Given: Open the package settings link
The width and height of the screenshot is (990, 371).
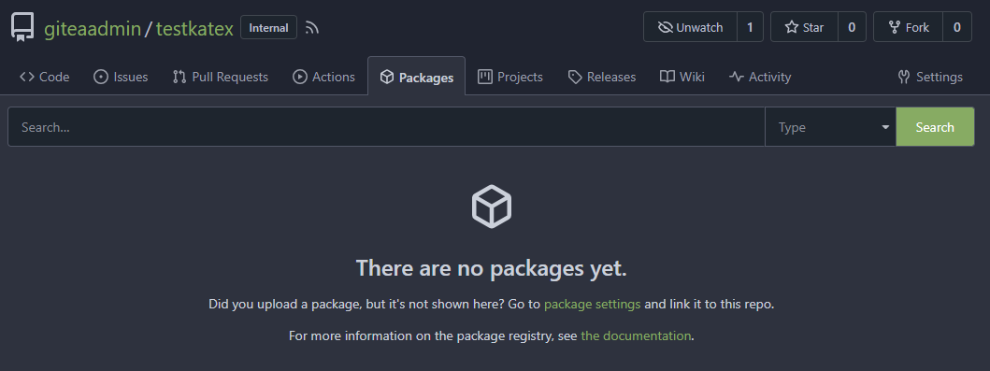Looking at the screenshot, I should (x=593, y=304).
